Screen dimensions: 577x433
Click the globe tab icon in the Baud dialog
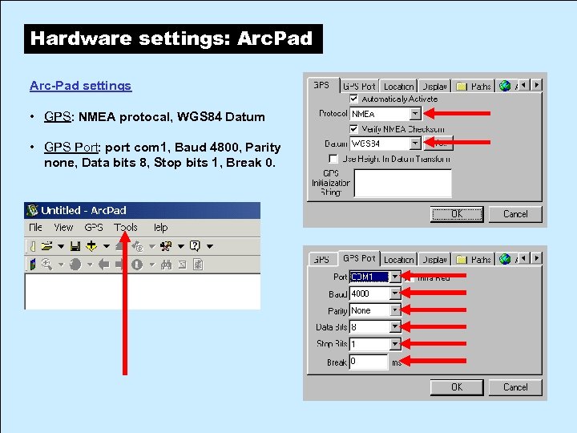[x=505, y=259]
